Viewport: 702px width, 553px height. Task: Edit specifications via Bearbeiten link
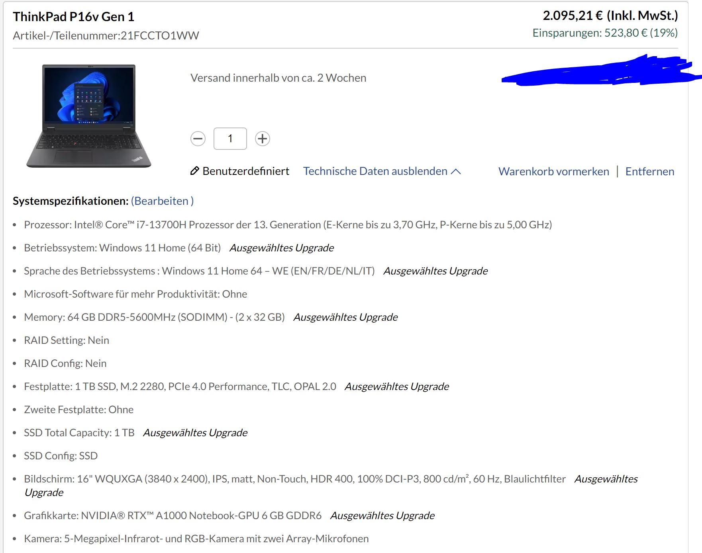tap(162, 201)
